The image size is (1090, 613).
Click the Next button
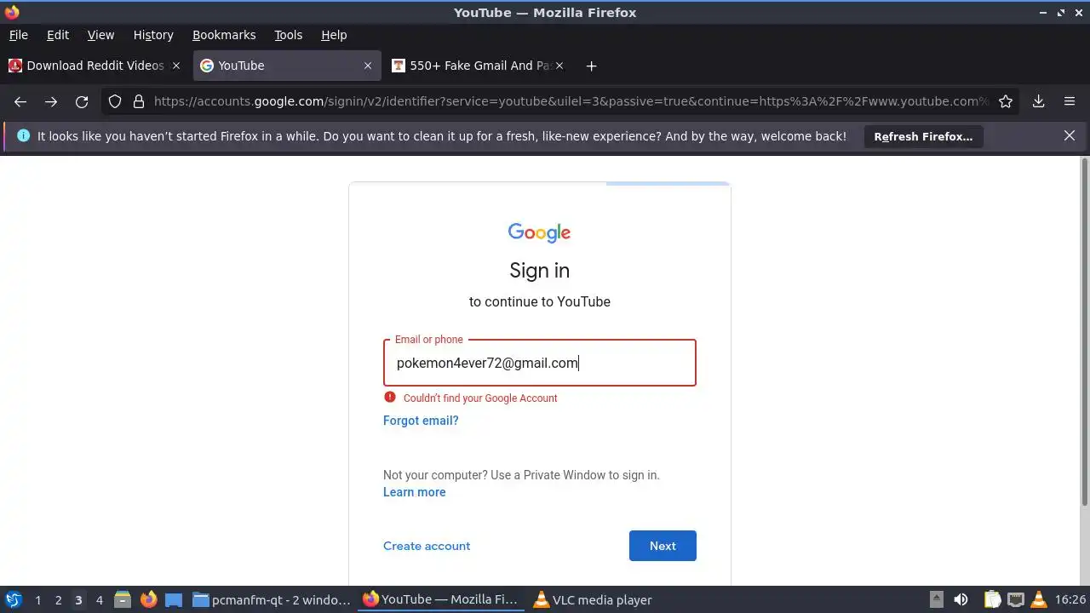pyautogui.click(x=663, y=546)
